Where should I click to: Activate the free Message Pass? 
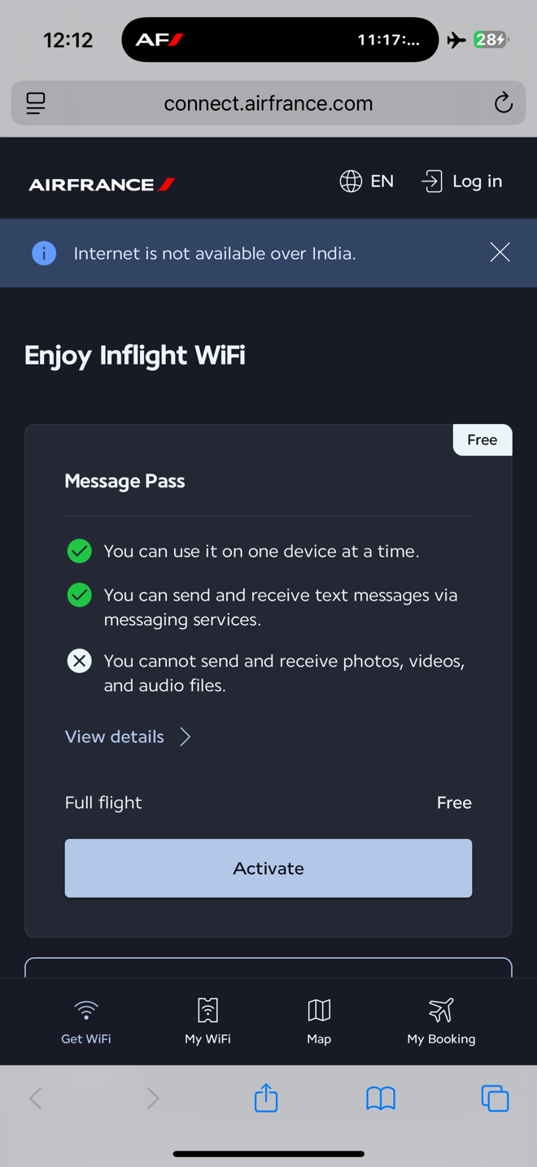(x=268, y=868)
